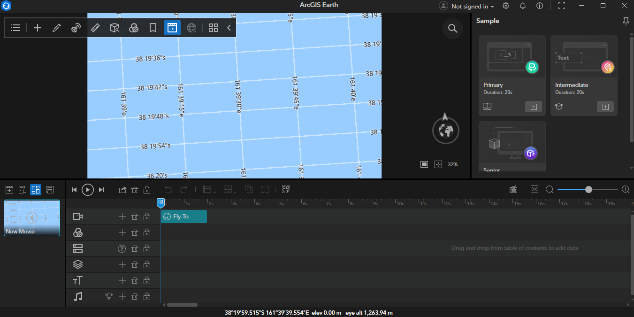Open the timeline arrange dropdown
634x317 pixels.
point(207,189)
